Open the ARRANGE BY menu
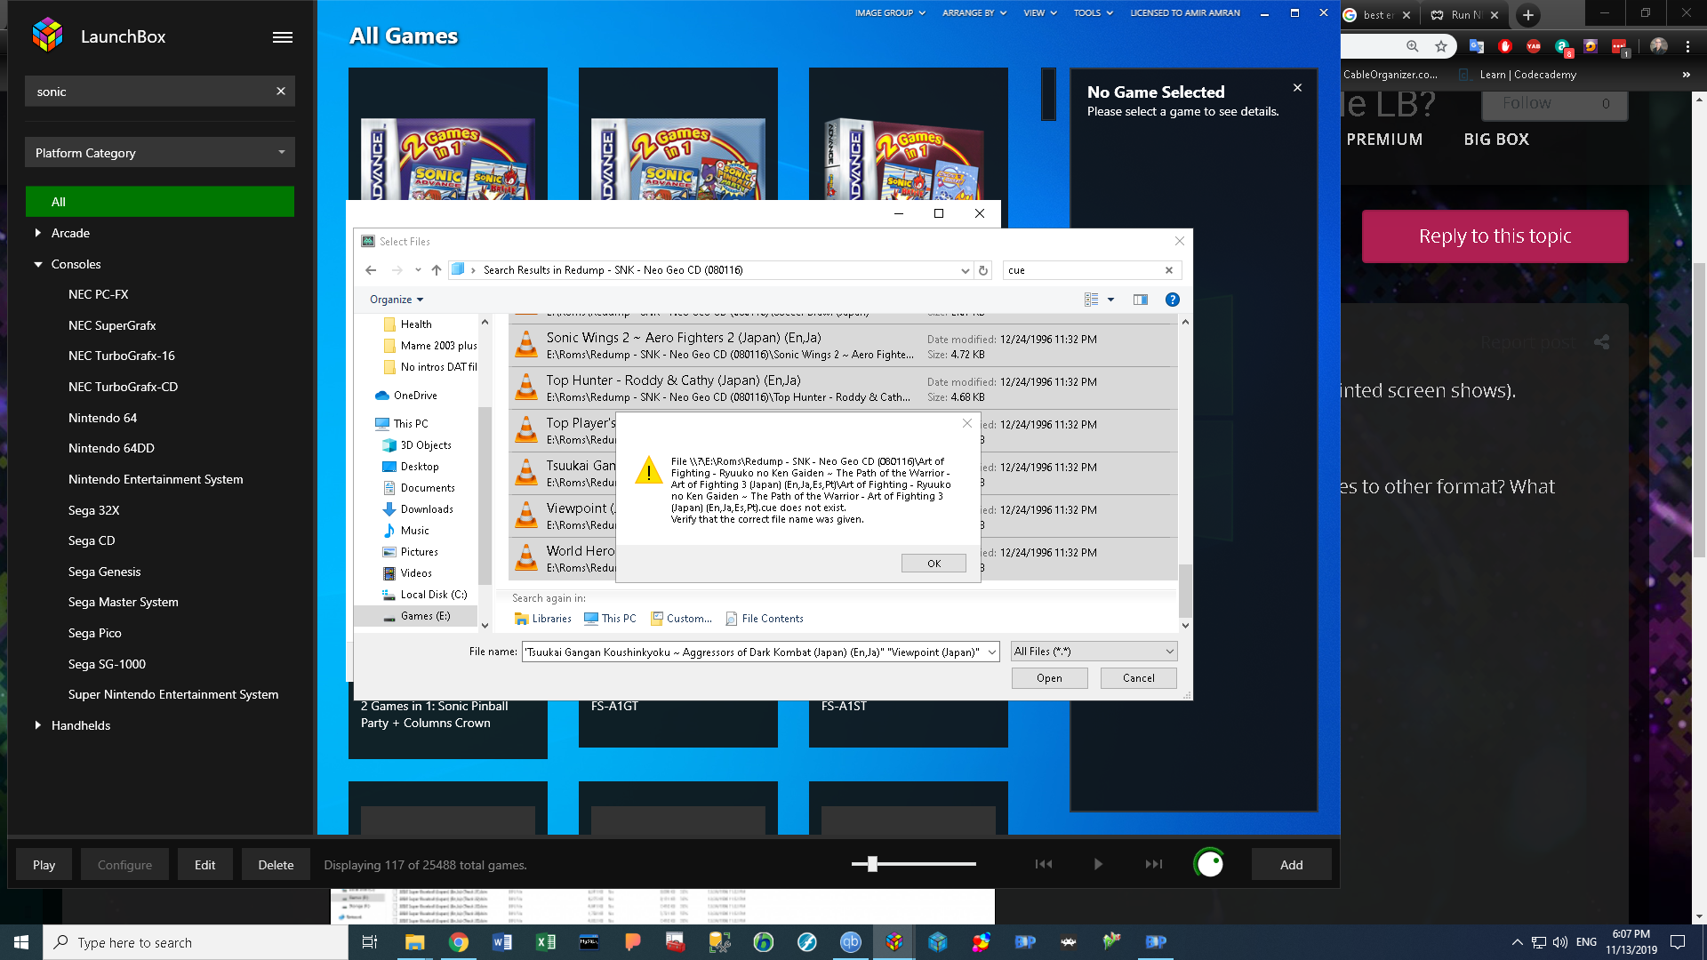The width and height of the screenshot is (1707, 960). coord(974,13)
